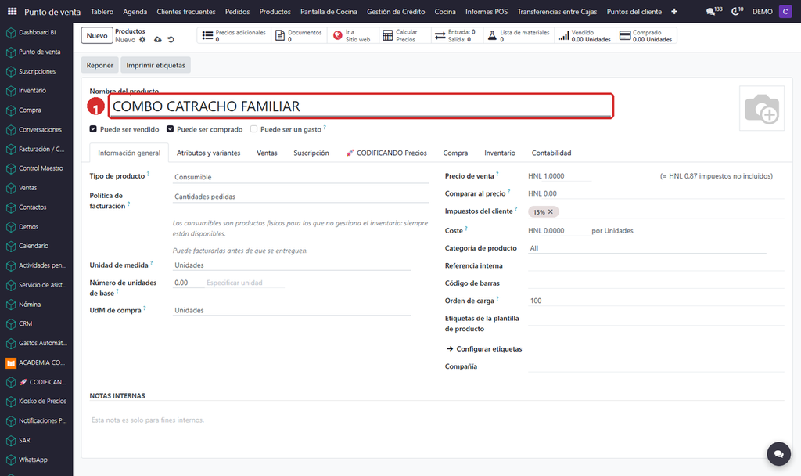Click internal notes text area
The height and width of the screenshot is (476, 801).
pyautogui.click(x=436, y=420)
